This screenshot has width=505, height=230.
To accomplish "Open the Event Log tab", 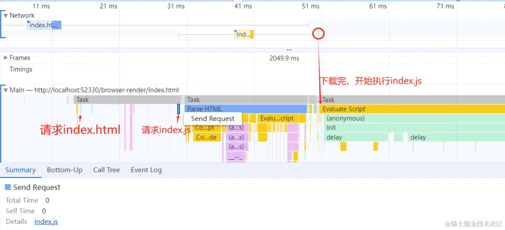I will point(146,170).
